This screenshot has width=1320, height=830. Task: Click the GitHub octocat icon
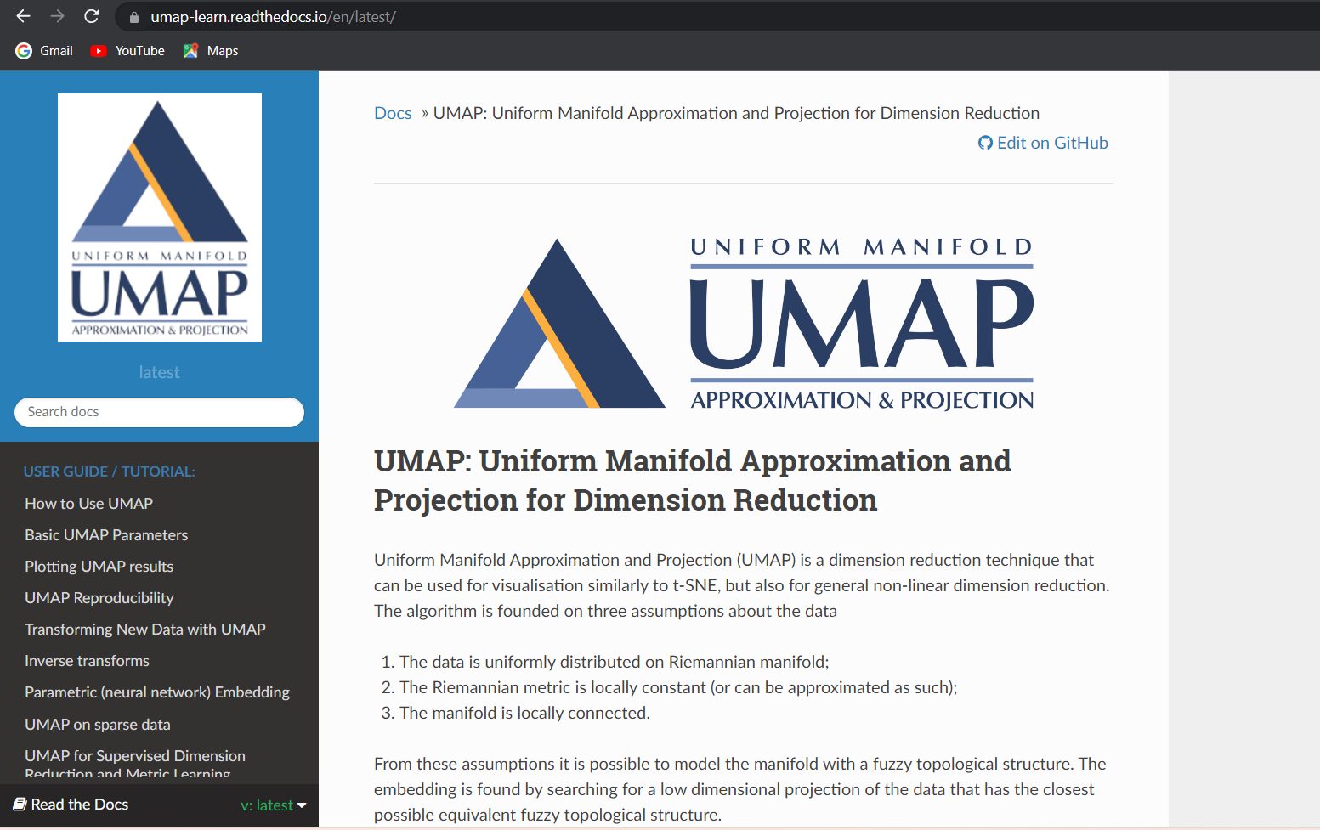pyautogui.click(x=985, y=143)
